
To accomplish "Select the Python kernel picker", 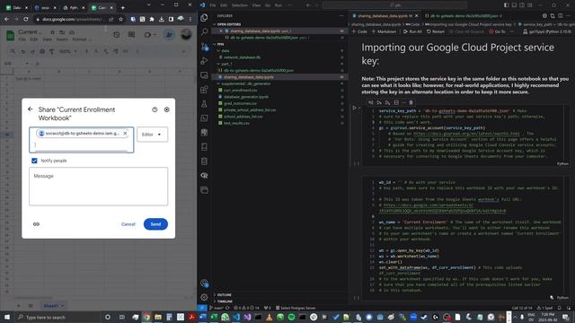I will (x=547, y=31).
